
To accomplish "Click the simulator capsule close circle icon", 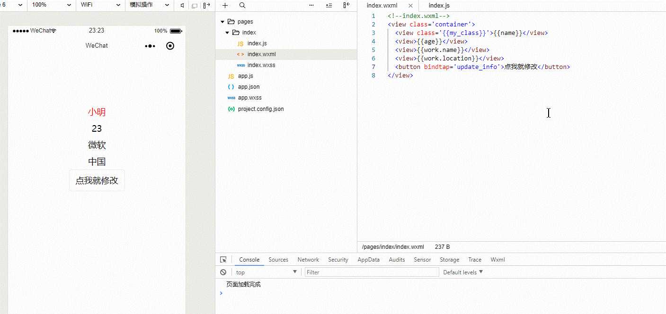I will pyautogui.click(x=170, y=46).
